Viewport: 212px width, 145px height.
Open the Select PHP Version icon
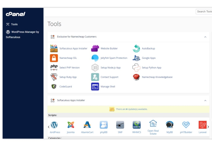(x=54, y=68)
